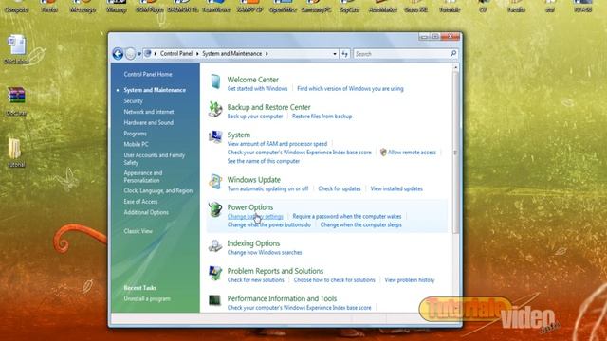
Task: Click Require a password when the computer wakes
Action: point(347,217)
